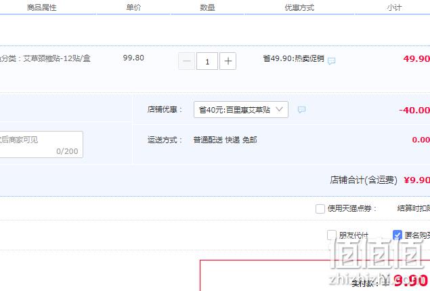Click the 优惠方式 column header
Viewport: 430px width, 291px height.
[x=299, y=7]
